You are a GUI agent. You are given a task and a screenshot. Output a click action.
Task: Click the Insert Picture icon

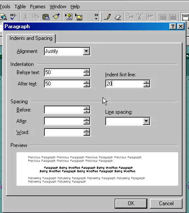click(79, 17)
